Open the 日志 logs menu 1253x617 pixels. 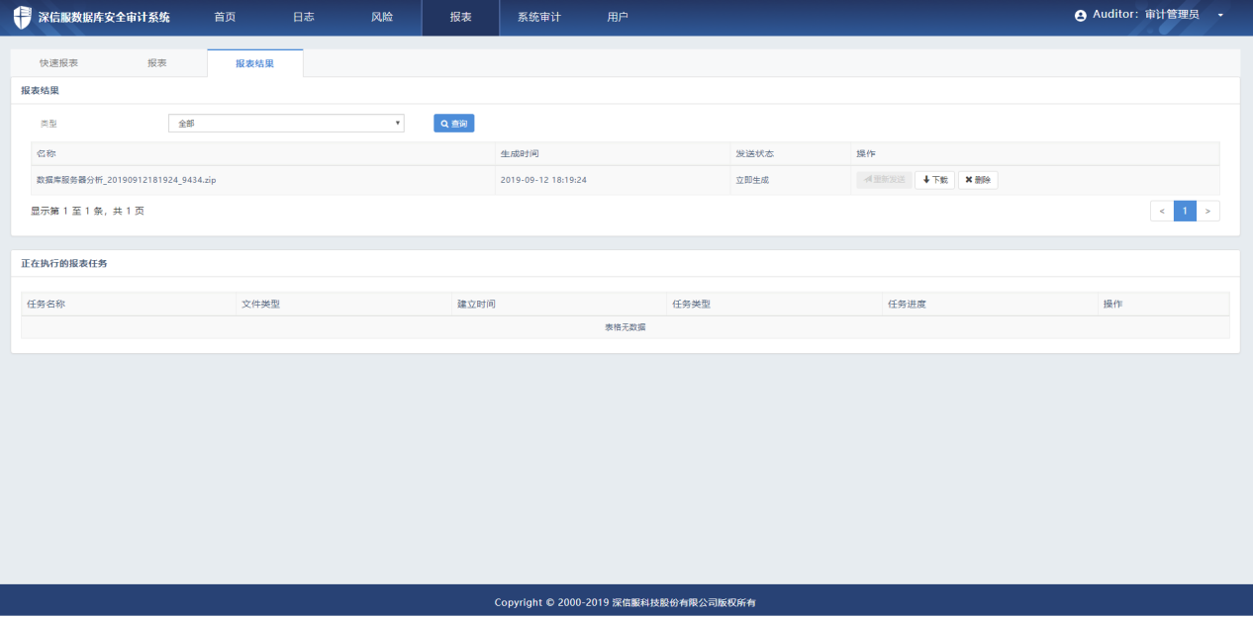click(304, 17)
